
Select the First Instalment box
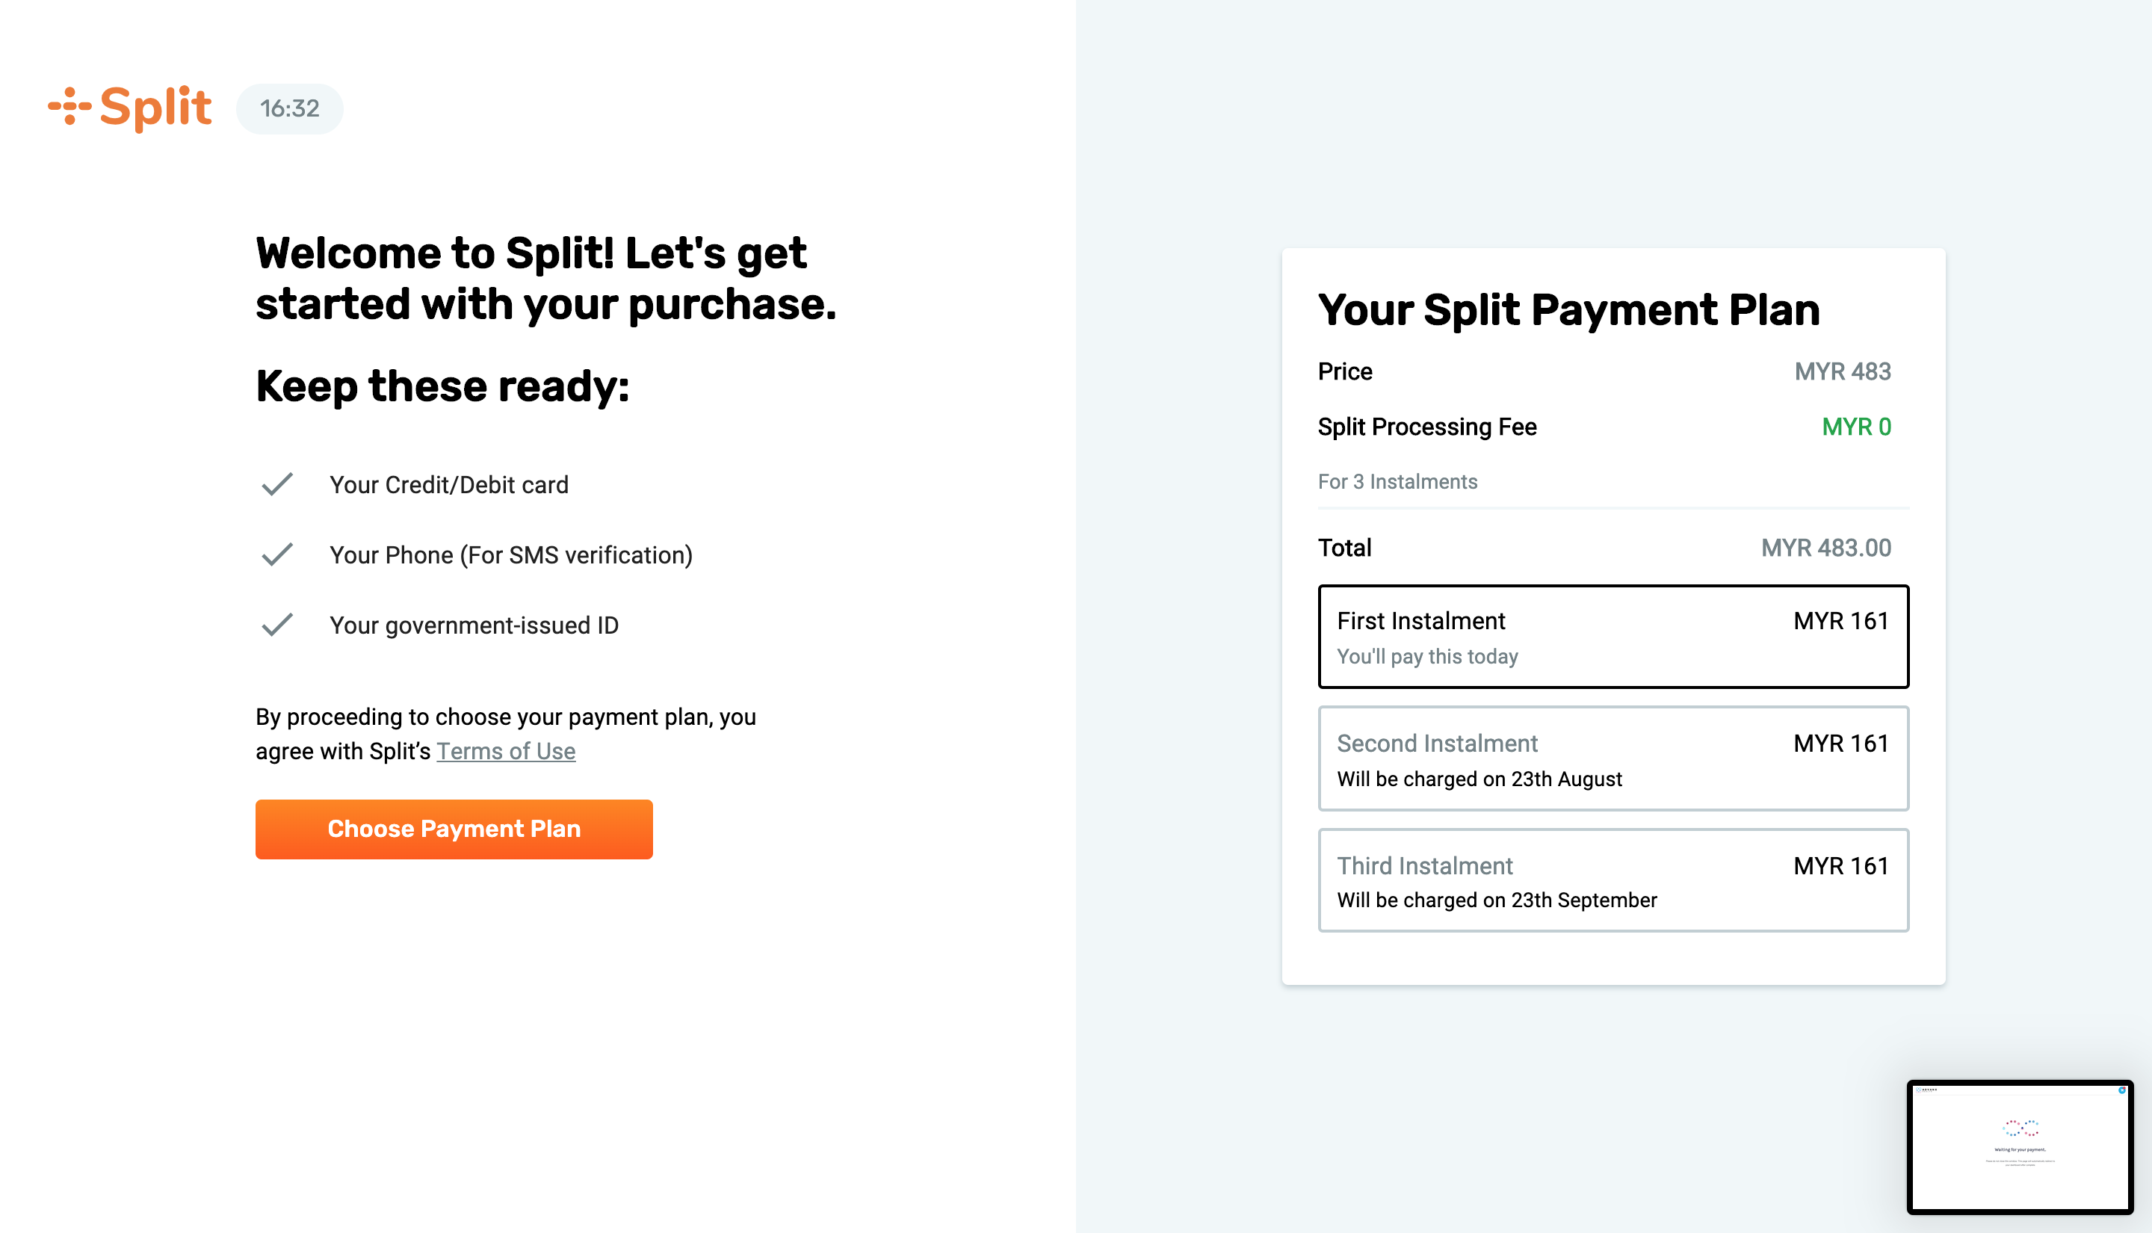point(1613,637)
